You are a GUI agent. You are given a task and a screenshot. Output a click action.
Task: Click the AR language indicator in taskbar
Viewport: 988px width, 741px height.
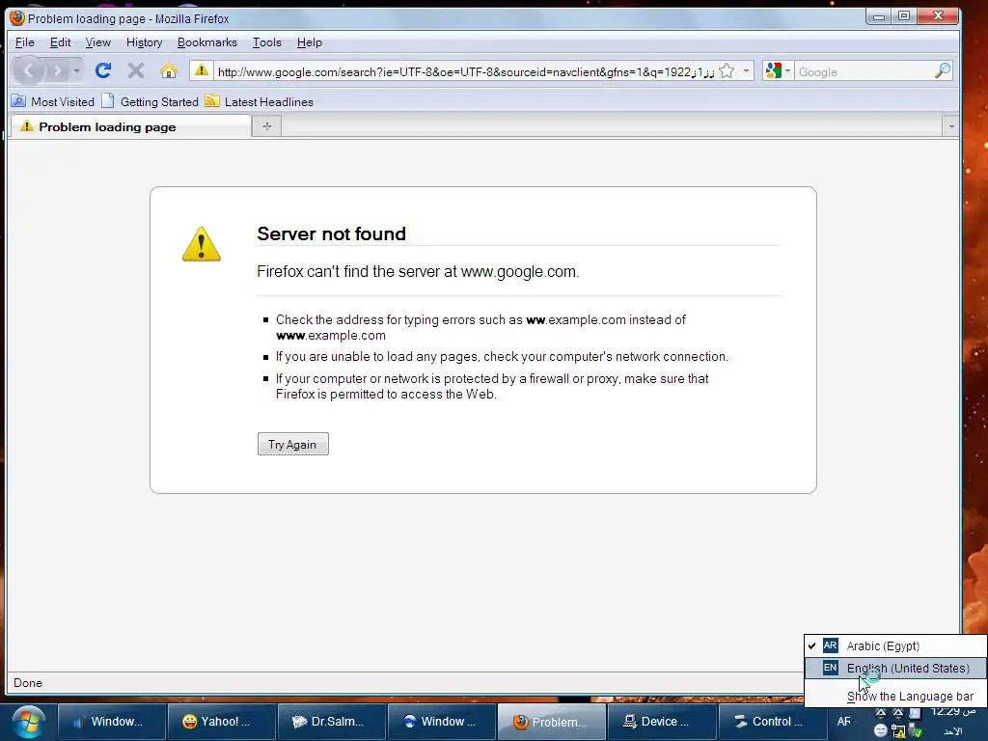[x=843, y=722]
